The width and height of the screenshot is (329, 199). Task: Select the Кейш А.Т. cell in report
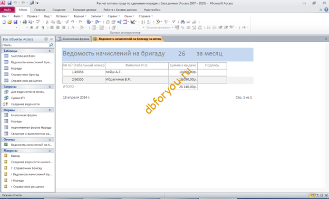pyautogui.click(x=137, y=72)
